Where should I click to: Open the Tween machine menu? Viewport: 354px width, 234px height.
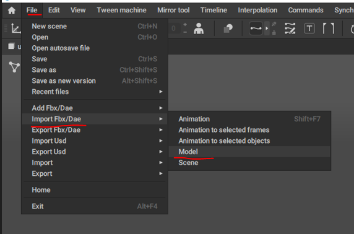121,10
